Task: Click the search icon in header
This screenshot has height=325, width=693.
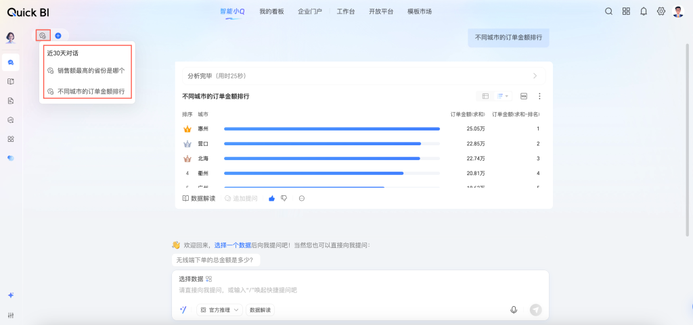Action: pyautogui.click(x=608, y=11)
